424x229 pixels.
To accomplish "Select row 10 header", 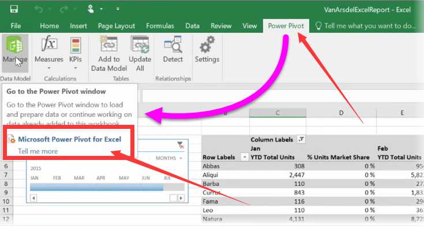I will tap(6, 201).
